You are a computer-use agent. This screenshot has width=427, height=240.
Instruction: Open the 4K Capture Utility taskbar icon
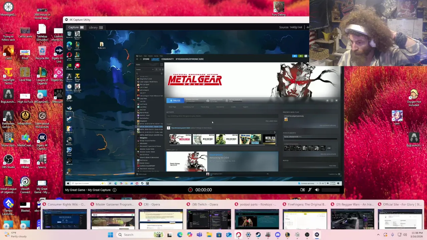coord(317,235)
